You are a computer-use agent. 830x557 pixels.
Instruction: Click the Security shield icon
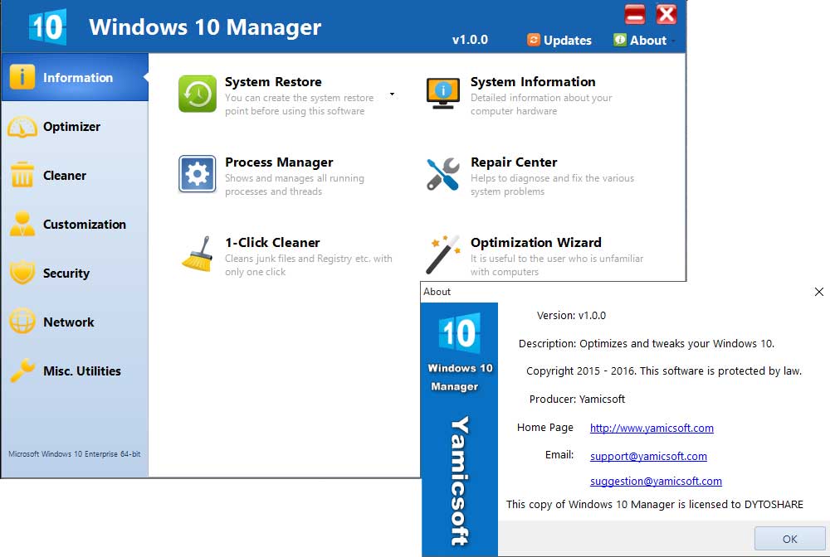pyautogui.click(x=22, y=273)
